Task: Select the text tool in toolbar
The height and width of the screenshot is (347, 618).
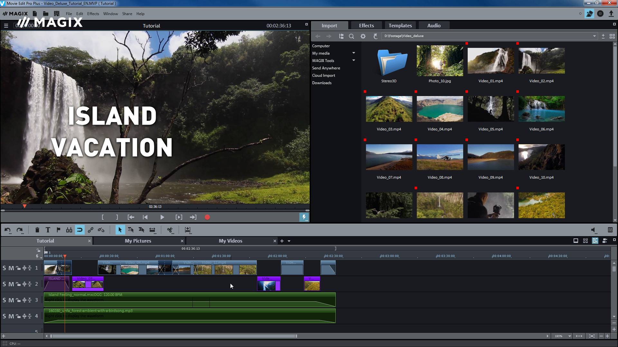Action: [x=48, y=230]
